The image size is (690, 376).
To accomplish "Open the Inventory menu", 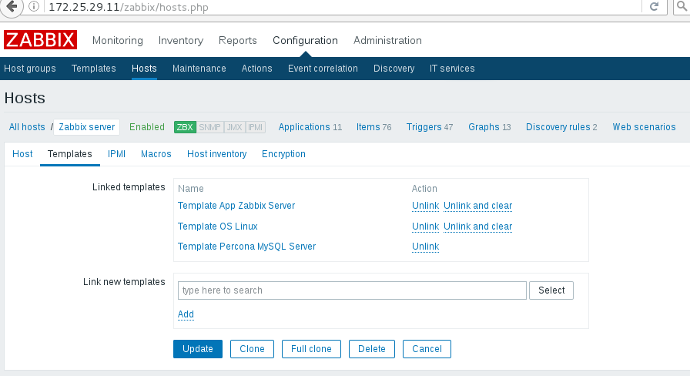I will [x=181, y=41].
